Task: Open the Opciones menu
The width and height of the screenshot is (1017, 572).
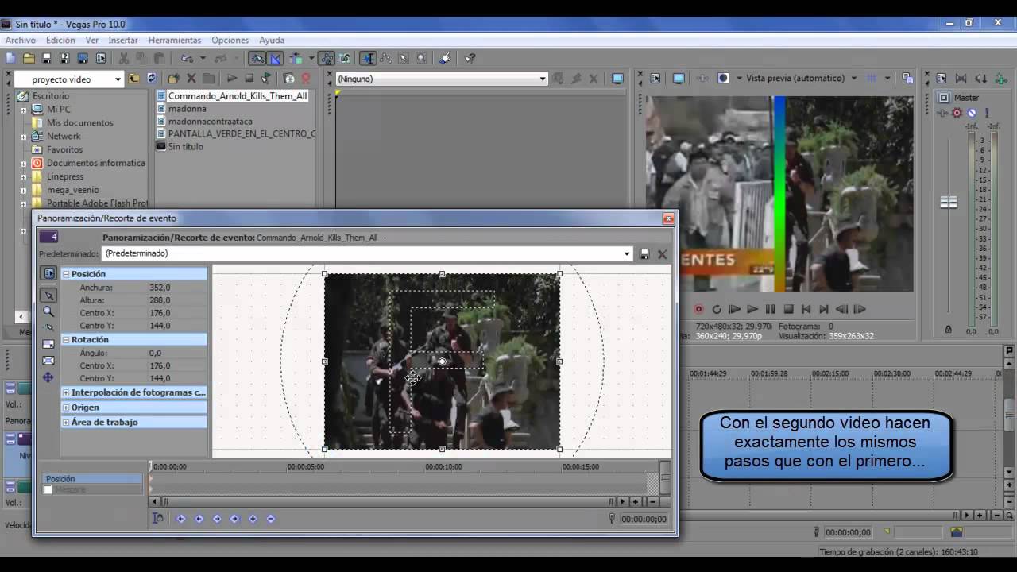Action: pos(230,40)
